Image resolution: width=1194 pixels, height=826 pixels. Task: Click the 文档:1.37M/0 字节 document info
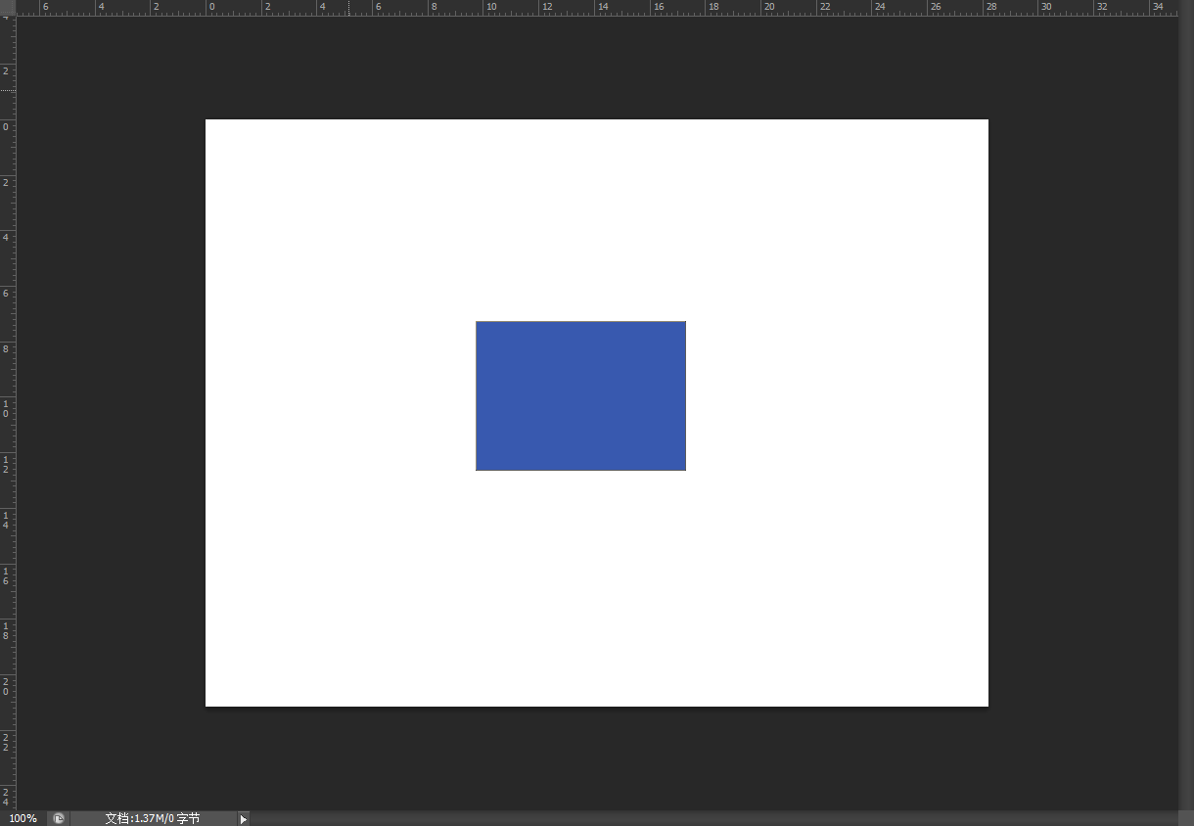coord(152,818)
